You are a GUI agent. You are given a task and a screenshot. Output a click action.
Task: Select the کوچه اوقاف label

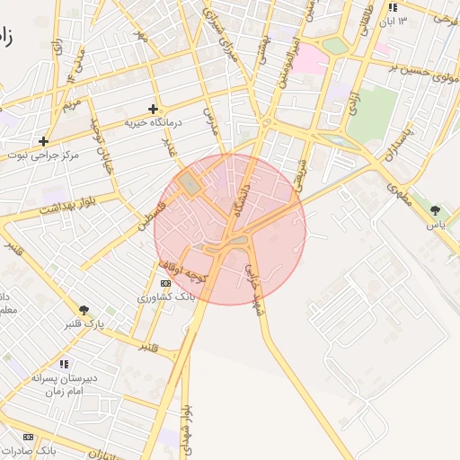pos(182,272)
